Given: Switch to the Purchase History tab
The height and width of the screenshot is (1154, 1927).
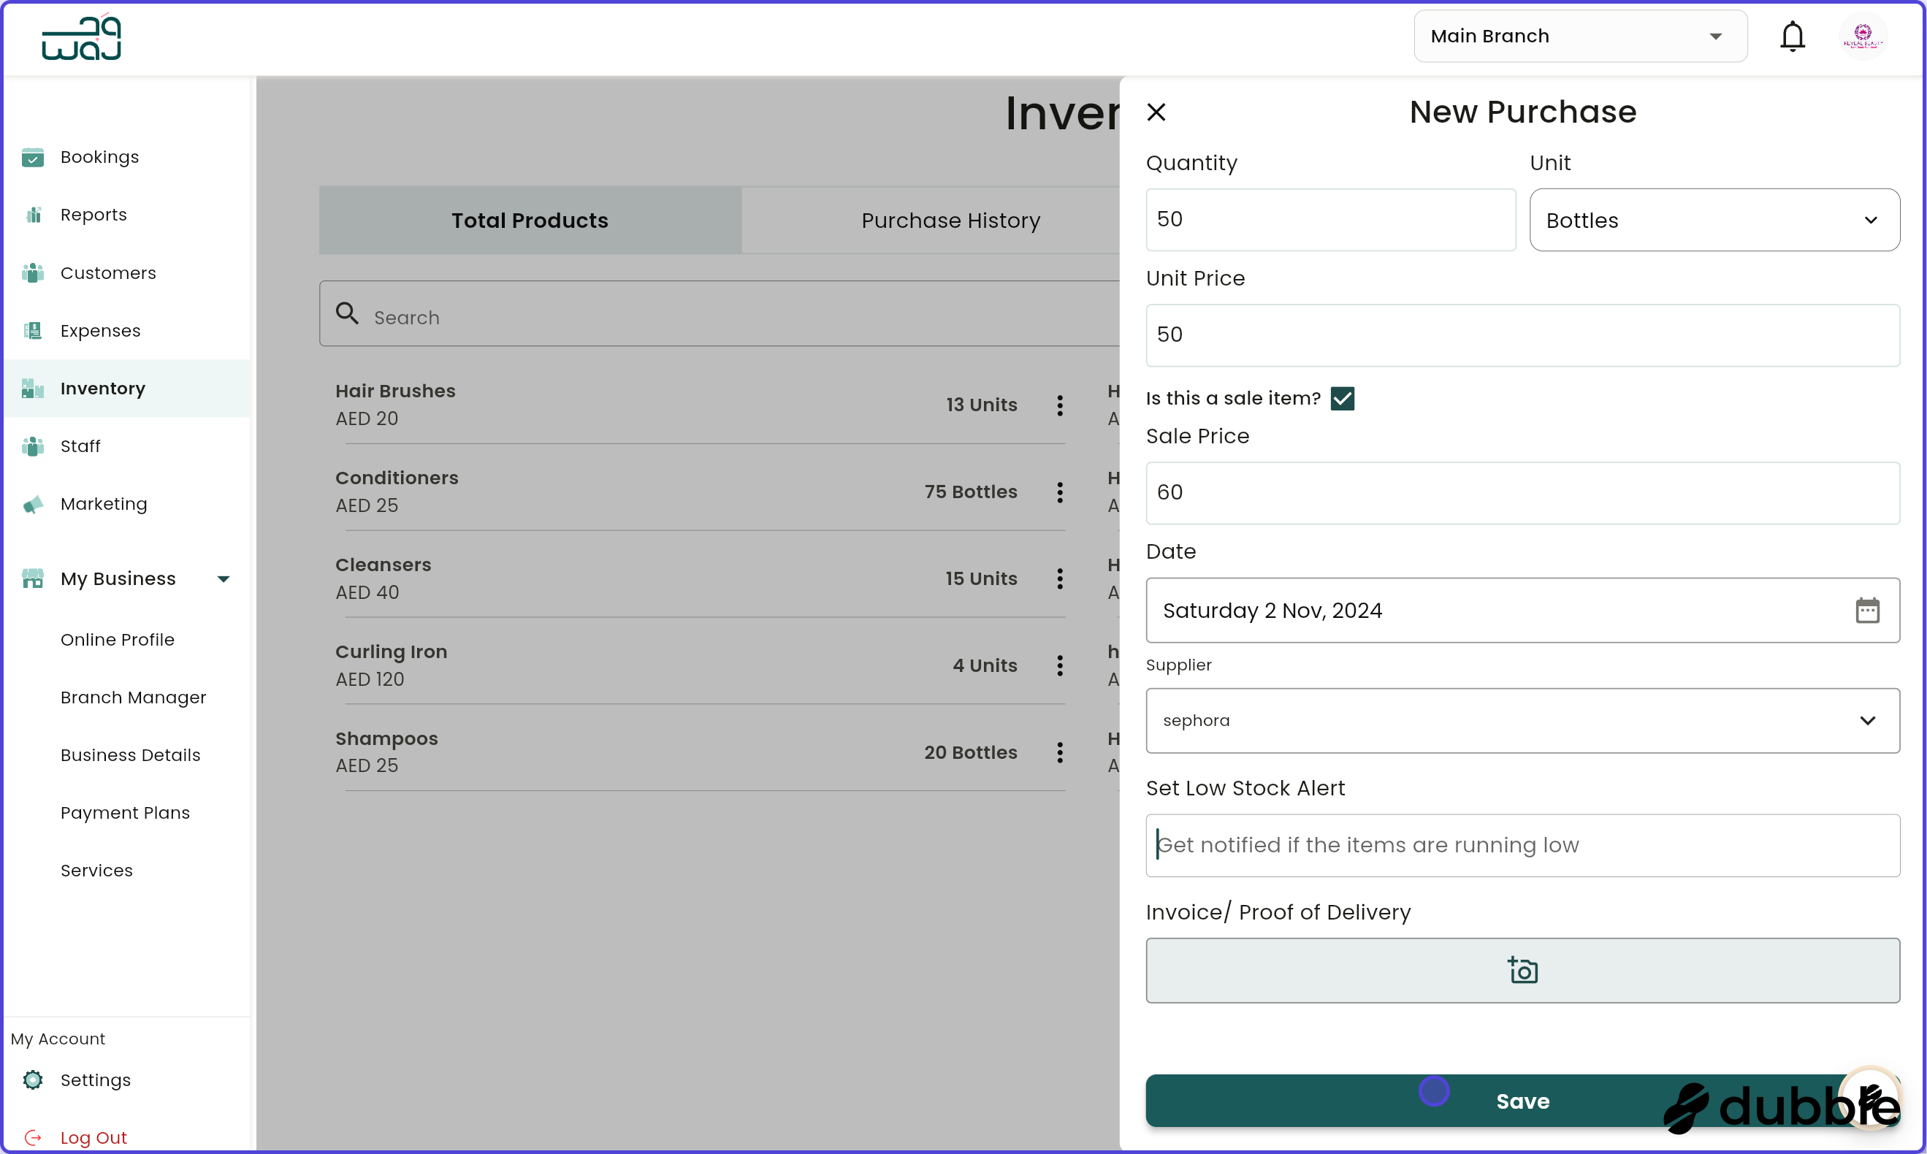Looking at the screenshot, I should [x=950, y=221].
